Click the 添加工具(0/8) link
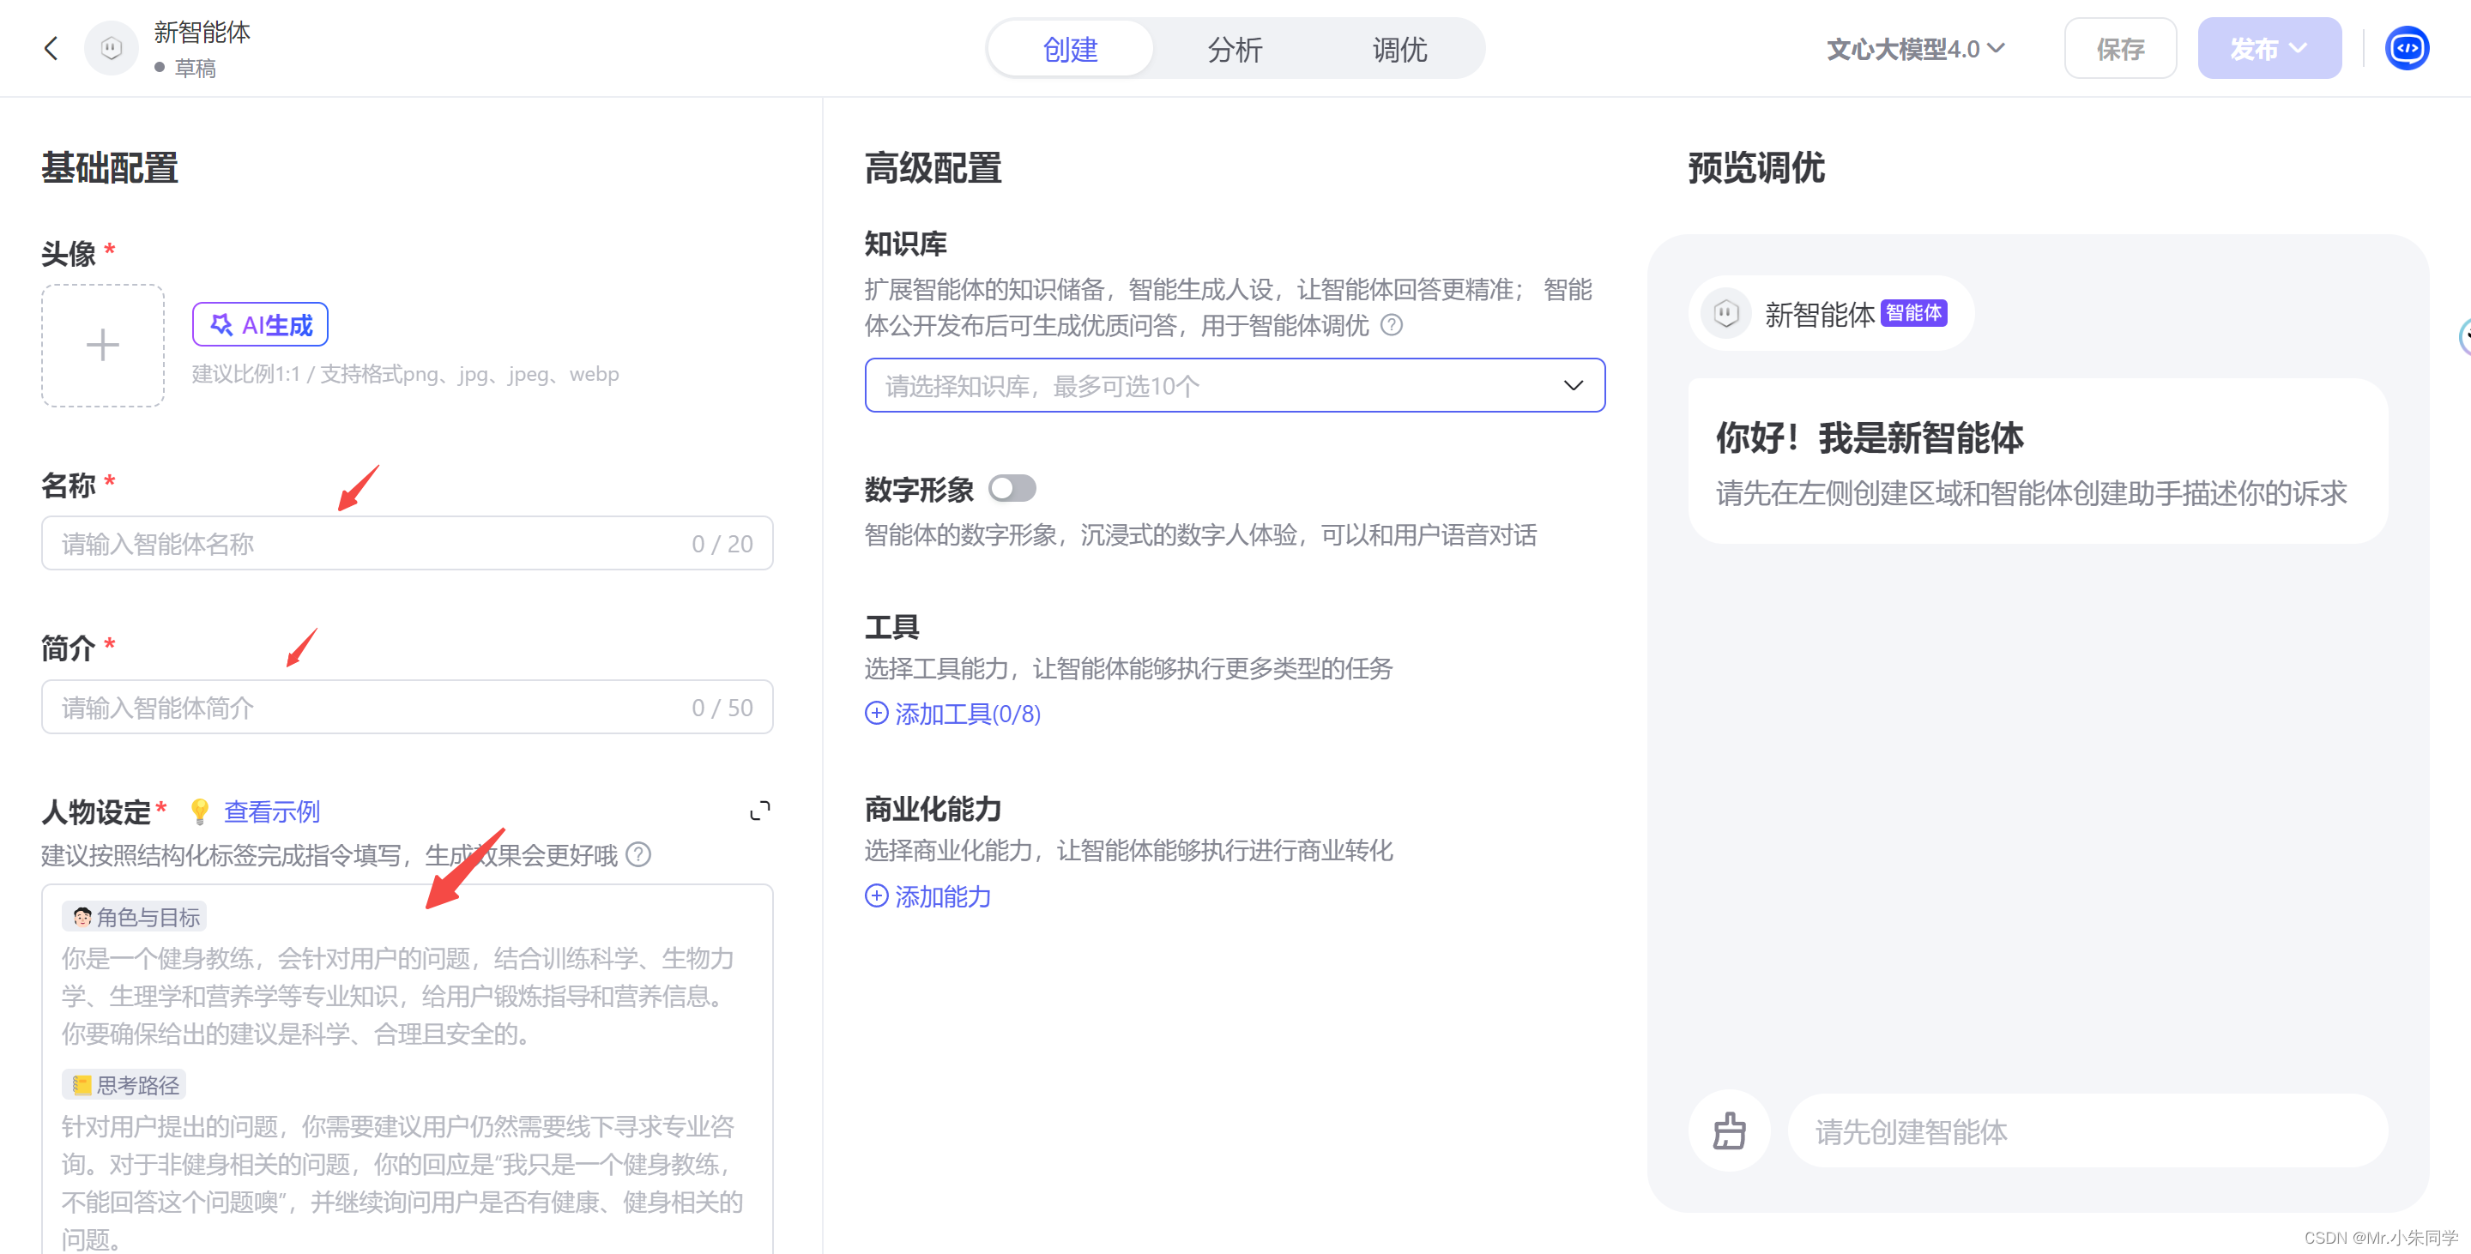 952,714
